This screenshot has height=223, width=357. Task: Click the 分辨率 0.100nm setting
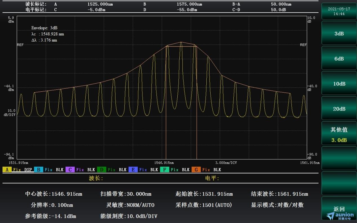point(52,205)
